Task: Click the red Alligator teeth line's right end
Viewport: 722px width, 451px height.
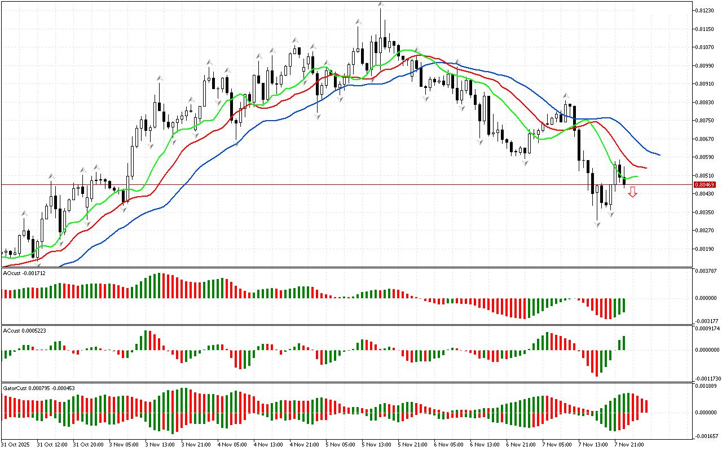Action: tap(646, 168)
